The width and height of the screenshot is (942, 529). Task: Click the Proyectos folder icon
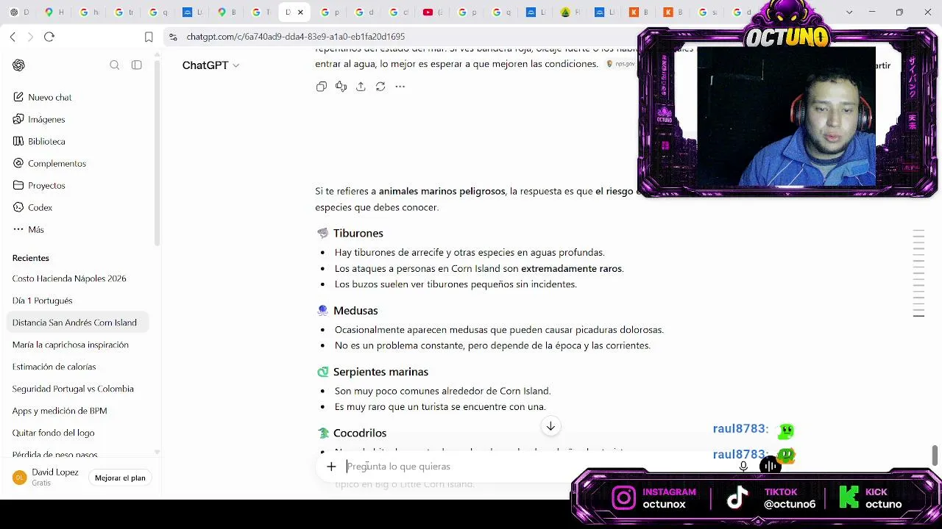pyautogui.click(x=18, y=185)
